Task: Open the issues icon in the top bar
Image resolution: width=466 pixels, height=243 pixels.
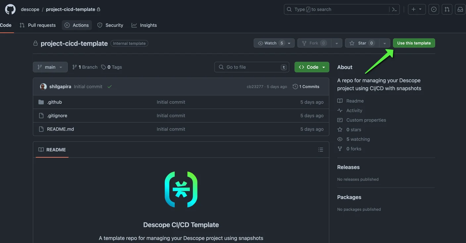Action: click(434, 9)
